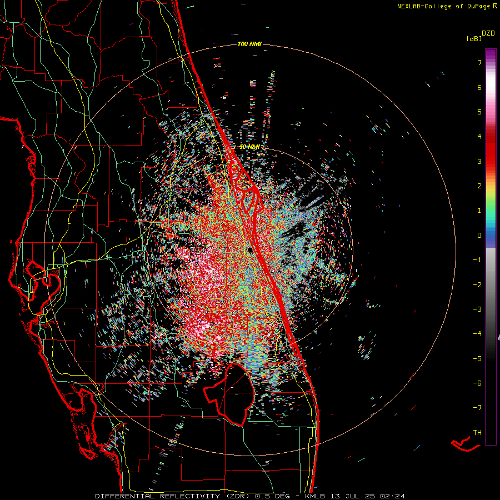Click the 5 value on the color scale

[x=479, y=112]
